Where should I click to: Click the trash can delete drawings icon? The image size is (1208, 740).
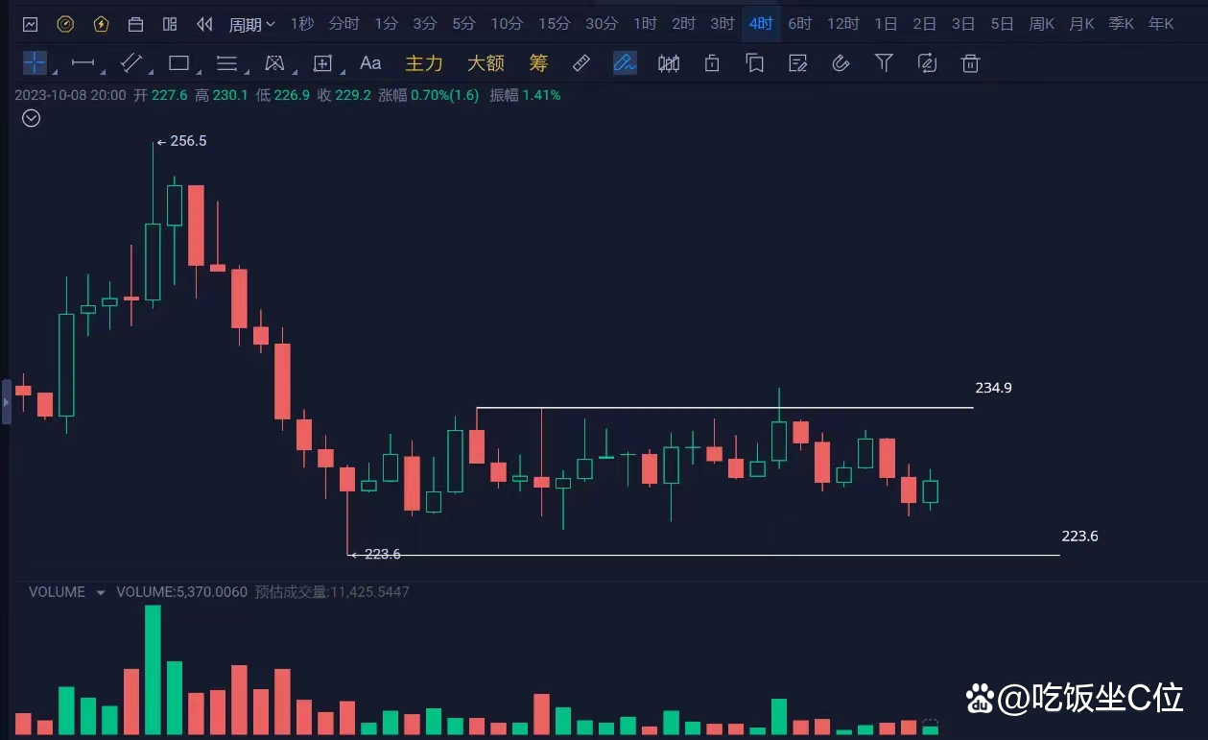point(971,63)
